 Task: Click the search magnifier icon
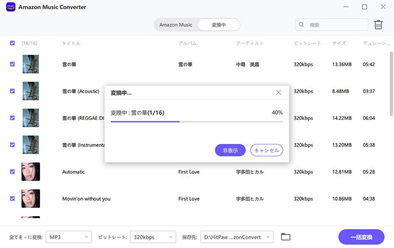301,25
